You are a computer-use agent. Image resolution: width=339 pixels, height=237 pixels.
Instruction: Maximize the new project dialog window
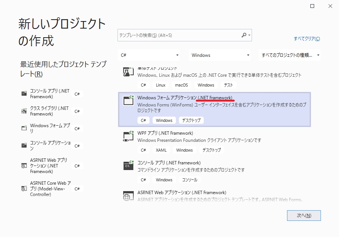pyautogui.click(x=312, y=6)
